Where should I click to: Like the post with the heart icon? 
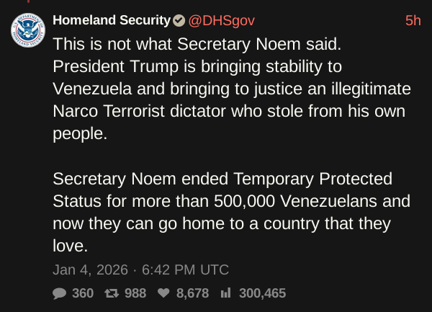pyautogui.click(x=163, y=293)
